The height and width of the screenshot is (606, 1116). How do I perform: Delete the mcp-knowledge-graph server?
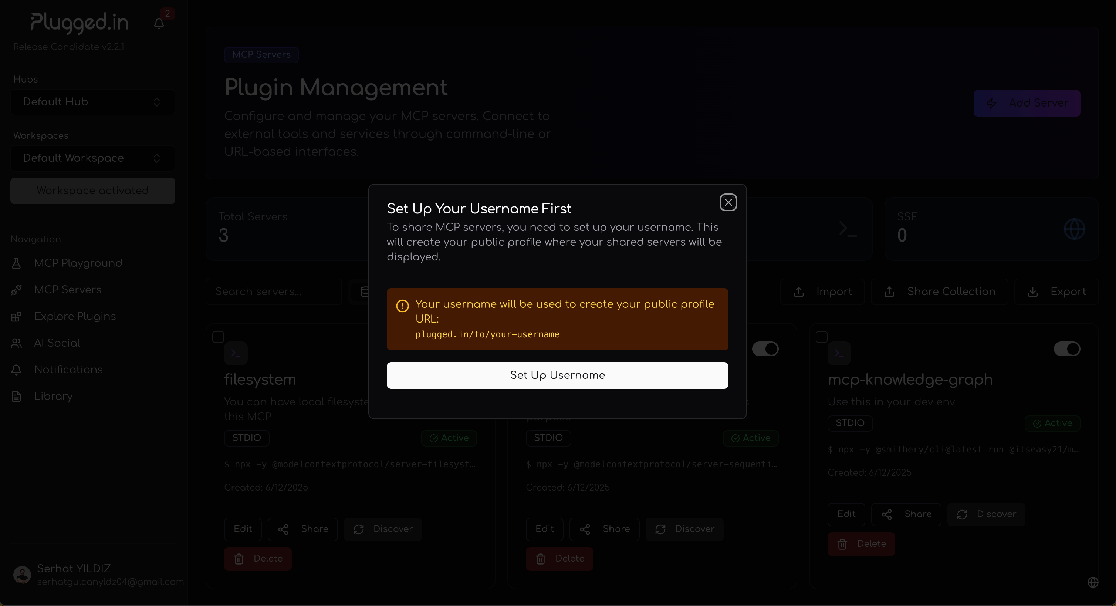[861, 544]
